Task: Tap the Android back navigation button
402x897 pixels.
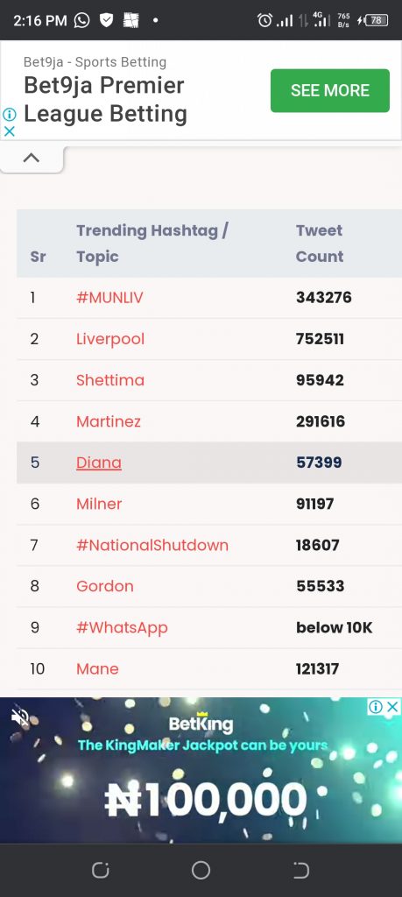Action: tap(300, 870)
